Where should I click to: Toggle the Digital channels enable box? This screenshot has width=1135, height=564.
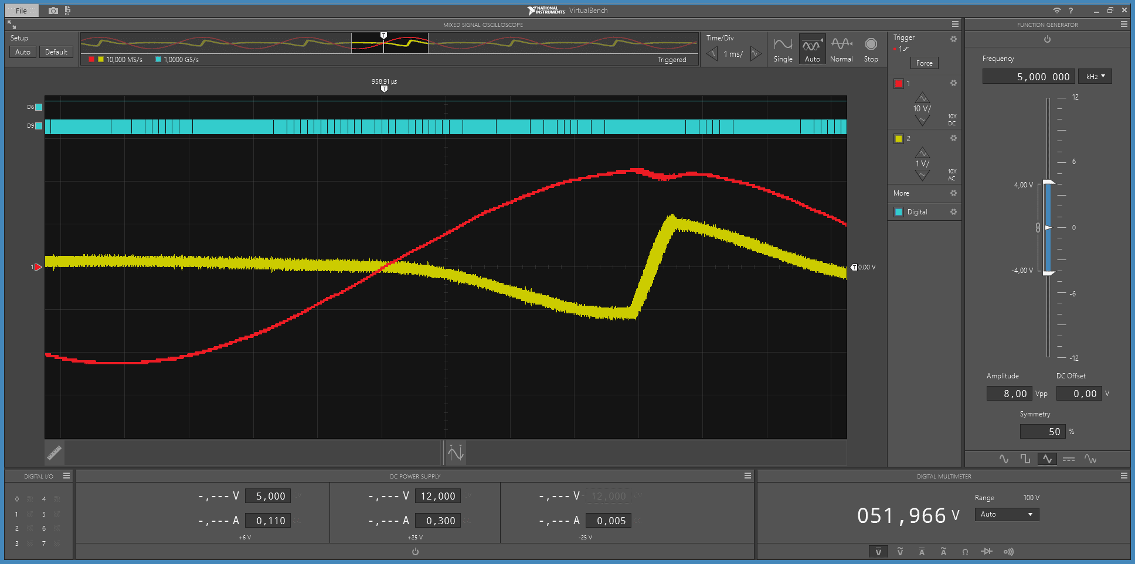click(x=899, y=212)
